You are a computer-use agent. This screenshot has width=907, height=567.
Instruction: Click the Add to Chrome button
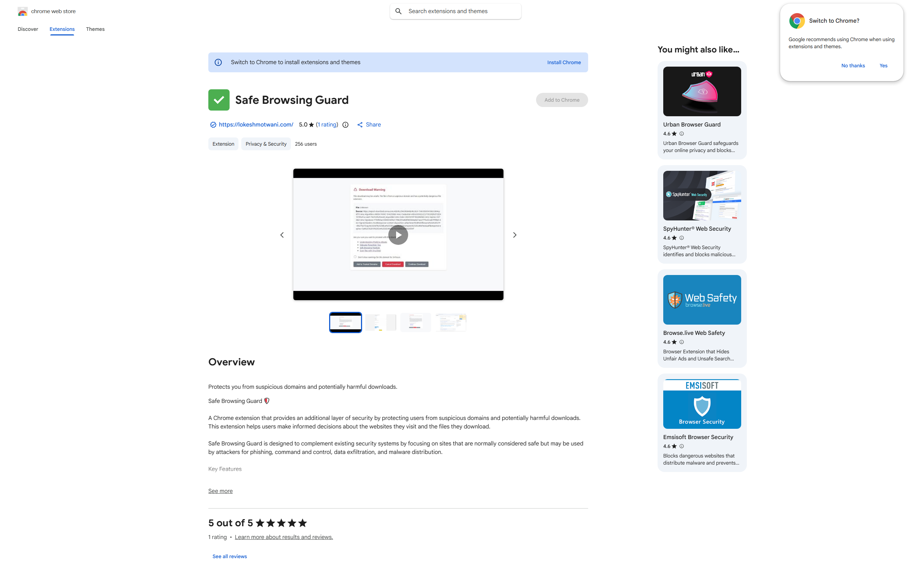(562, 100)
